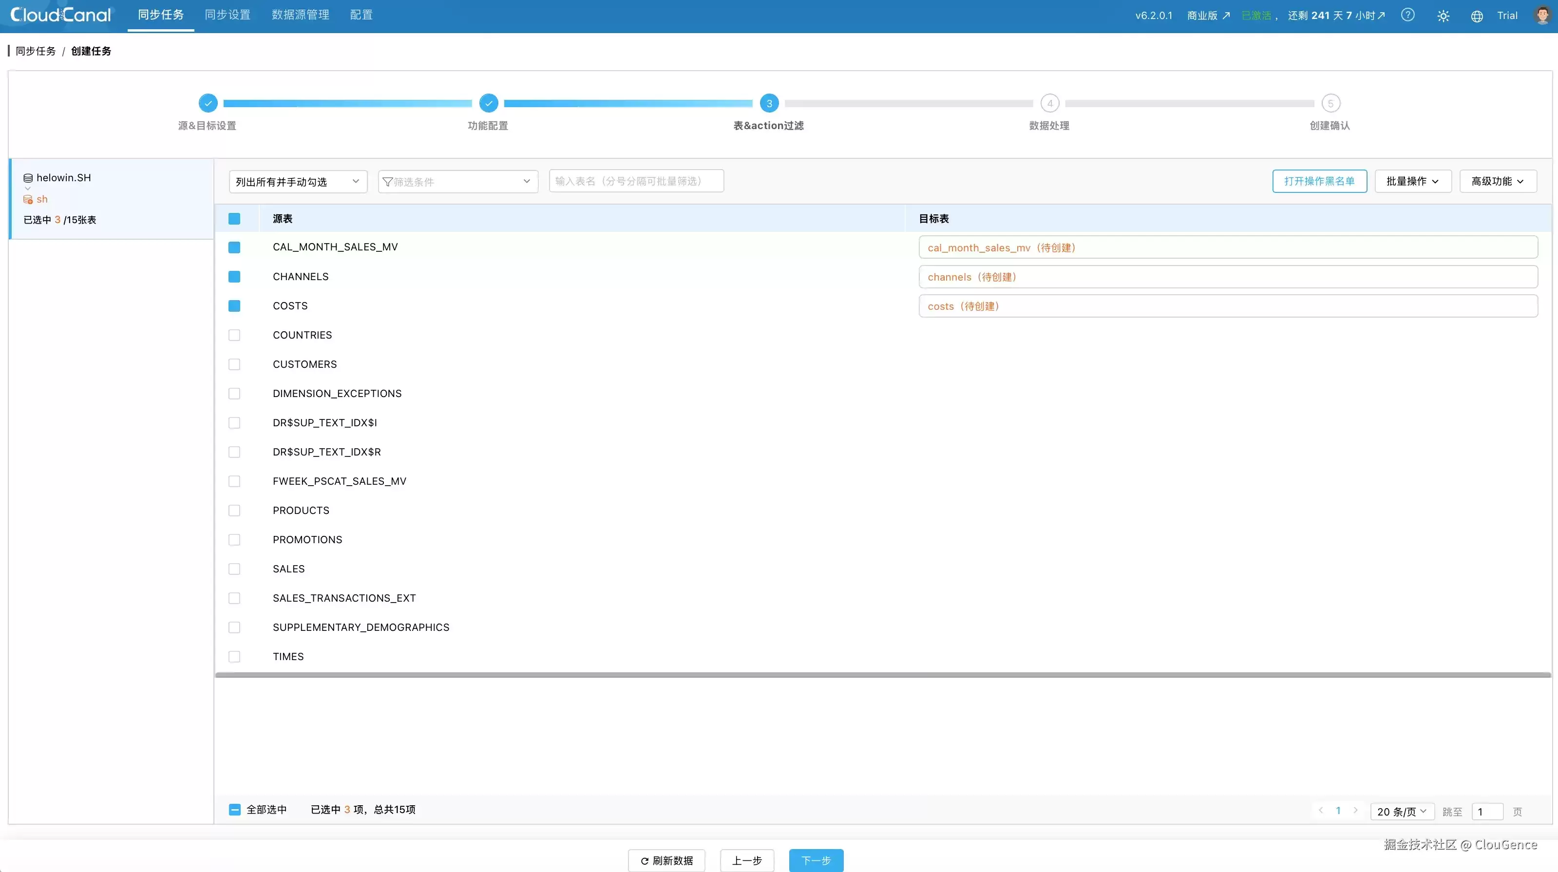Toggle theme with the sun icon

point(1443,16)
